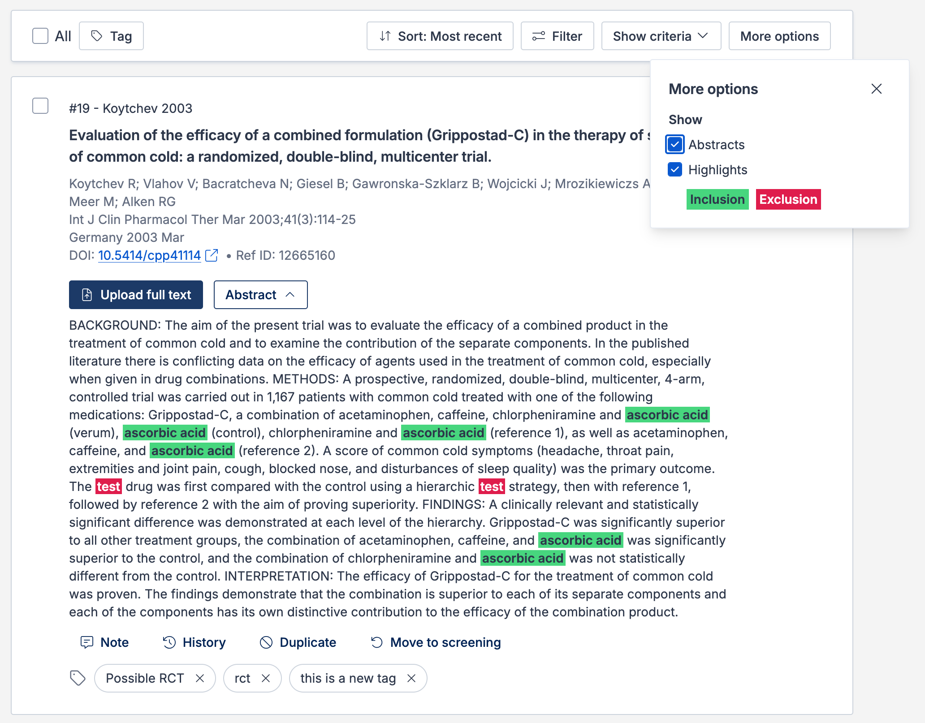This screenshot has height=723, width=925.
Task: Remove the Possible RCT tag
Action: point(200,678)
